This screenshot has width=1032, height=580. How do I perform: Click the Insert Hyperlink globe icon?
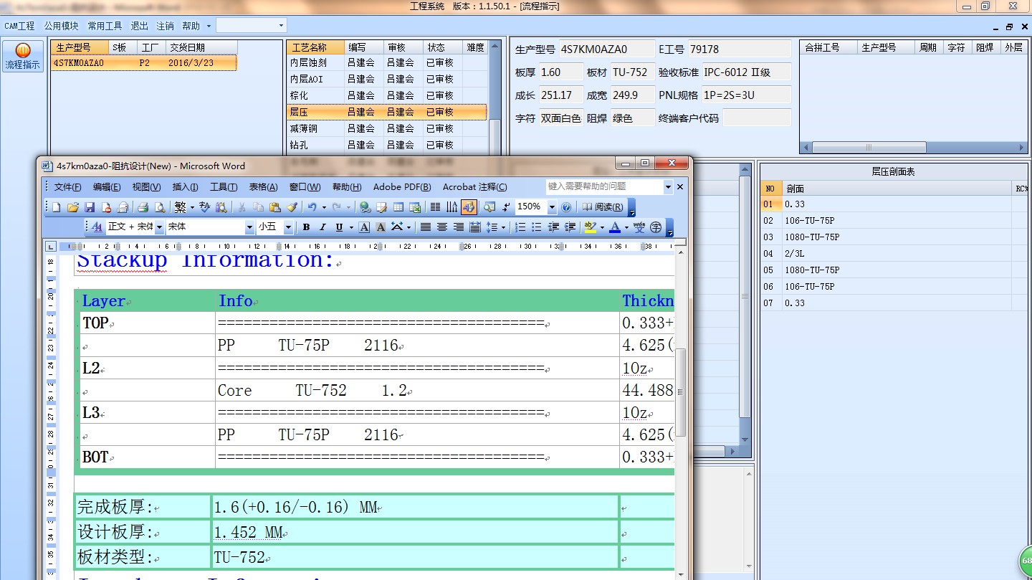pyautogui.click(x=365, y=207)
